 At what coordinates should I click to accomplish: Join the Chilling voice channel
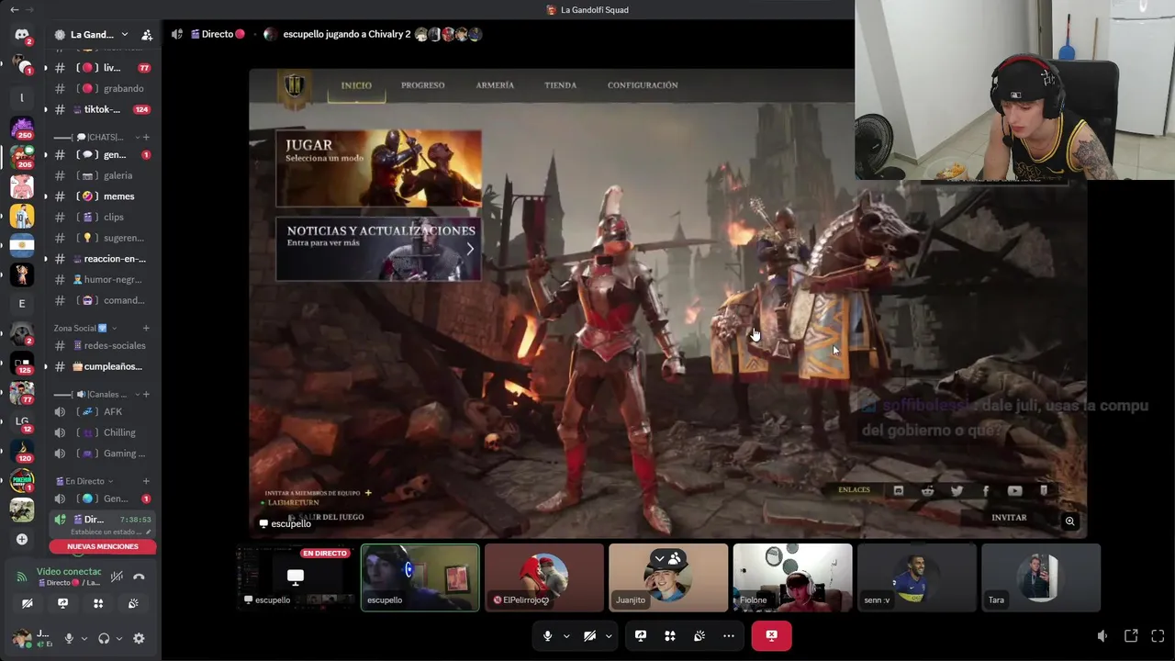103,432
